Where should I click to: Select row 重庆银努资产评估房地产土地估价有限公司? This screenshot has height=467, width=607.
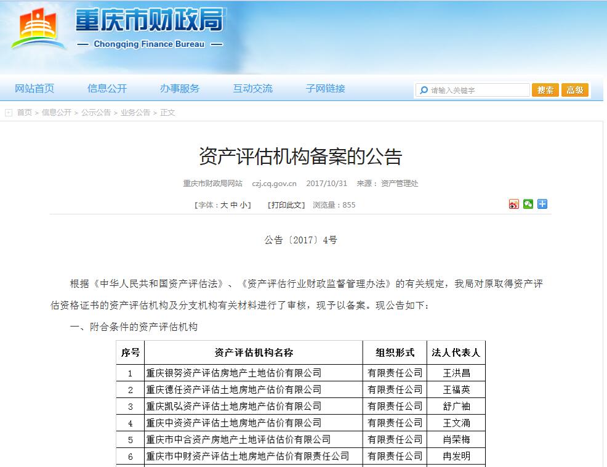pyautogui.click(x=300, y=373)
